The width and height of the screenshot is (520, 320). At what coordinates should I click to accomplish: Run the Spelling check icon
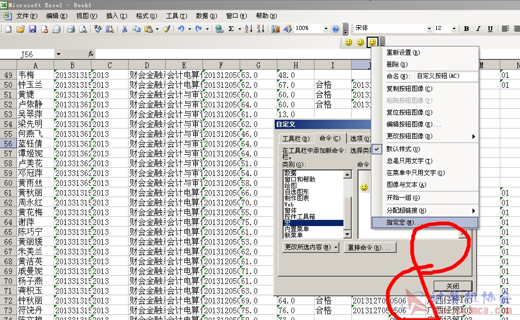[98, 29]
